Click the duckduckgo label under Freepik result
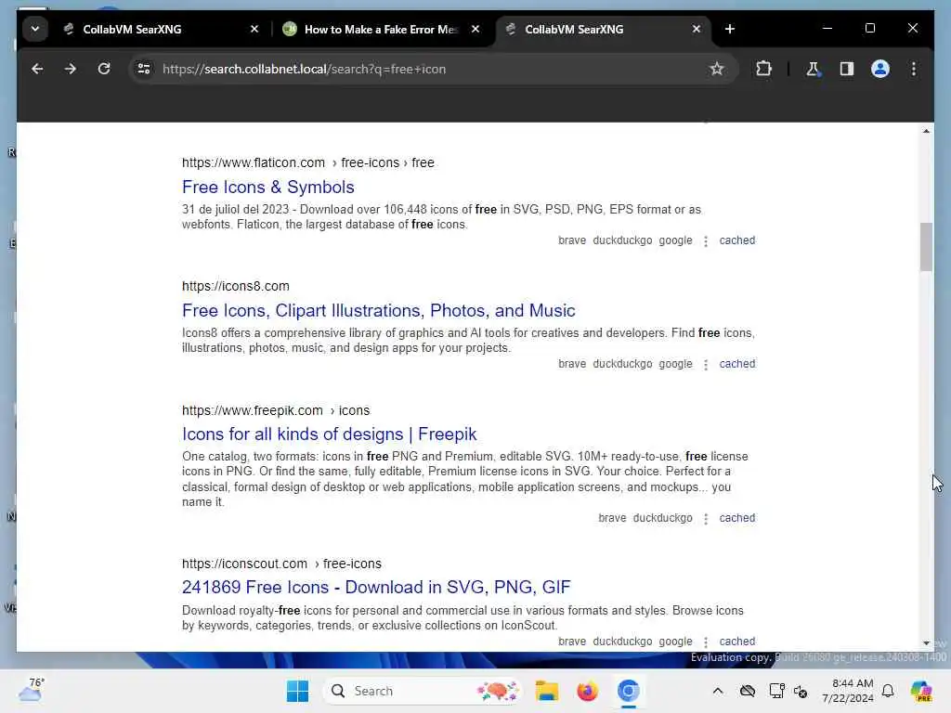The image size is (951, 713). [x=662, y=518]
